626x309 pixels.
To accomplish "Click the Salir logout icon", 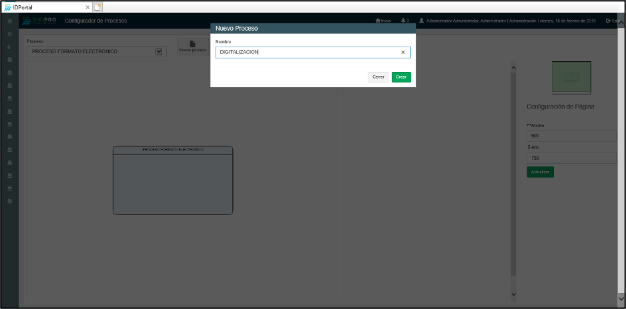I will pyautogui.click(x=608, y=21).
